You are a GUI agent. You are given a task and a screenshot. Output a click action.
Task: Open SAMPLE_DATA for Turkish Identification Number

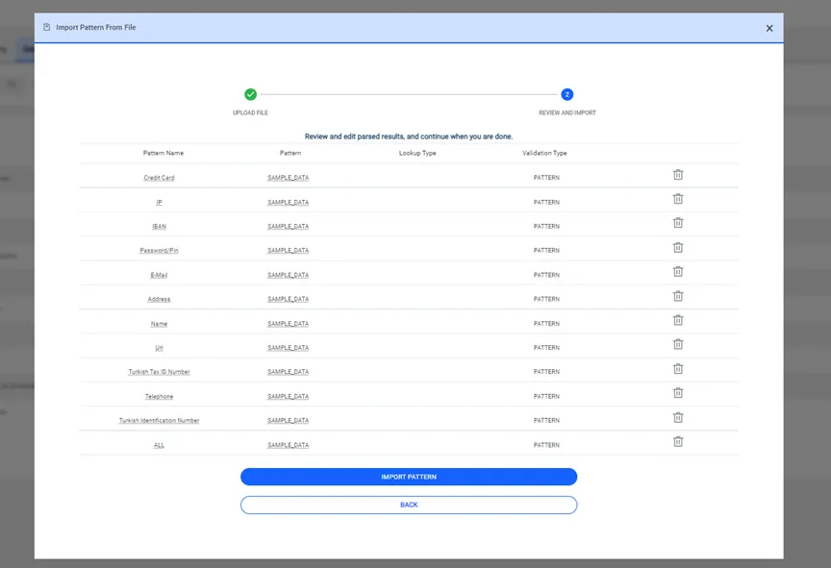(288, 420)
